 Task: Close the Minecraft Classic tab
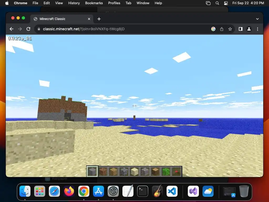click(89, 19)
